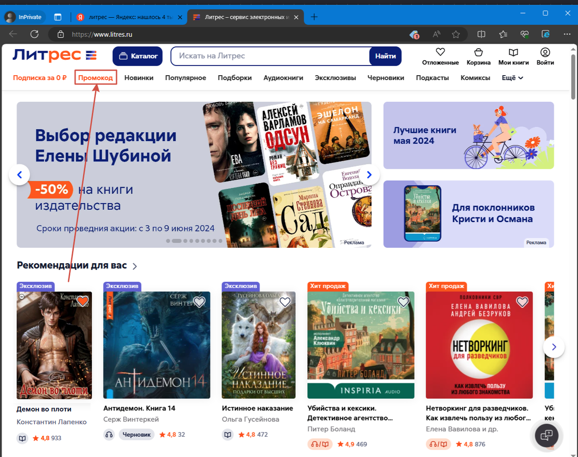Open the Эксклюзивы section
This screenshot has width=578, height=457.
[335, 78]
